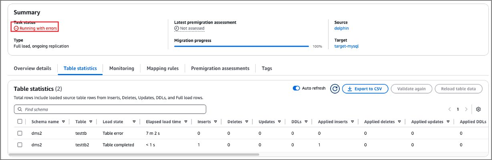This screenshot has height=160, width=492.
Task: Switch to the Monitoring tab
Action: [x=121, y=68]
